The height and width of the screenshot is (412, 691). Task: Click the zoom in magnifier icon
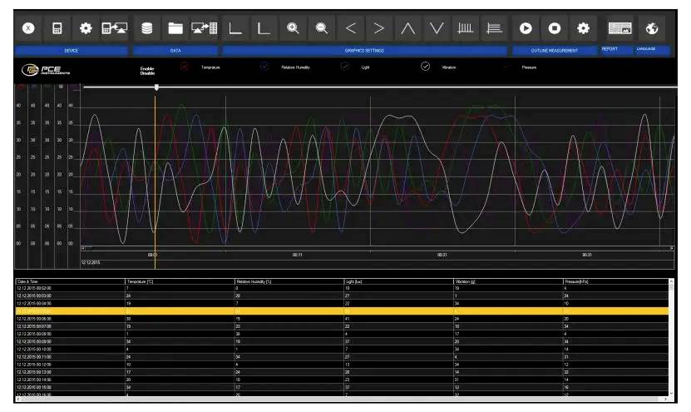(x=293, y=28)
